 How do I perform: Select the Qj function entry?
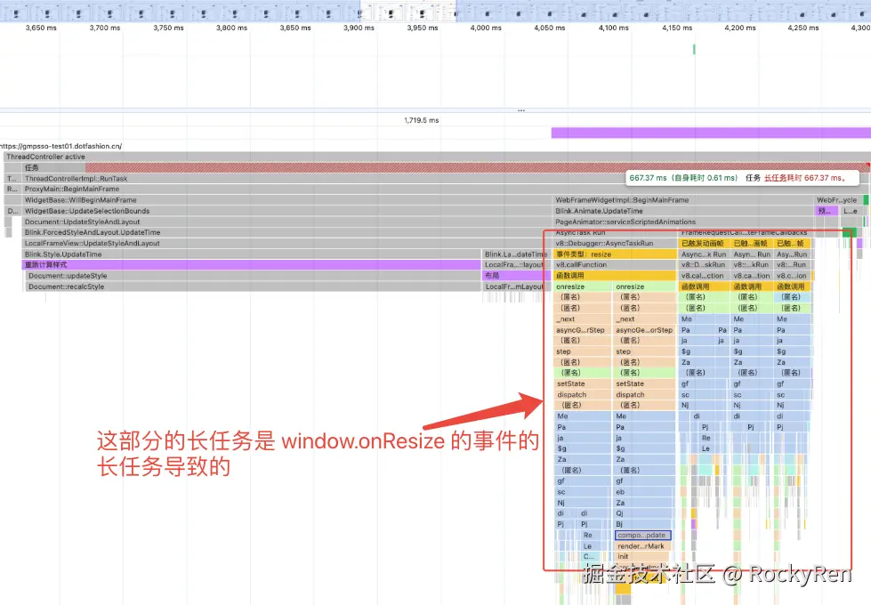pos(644,513)
